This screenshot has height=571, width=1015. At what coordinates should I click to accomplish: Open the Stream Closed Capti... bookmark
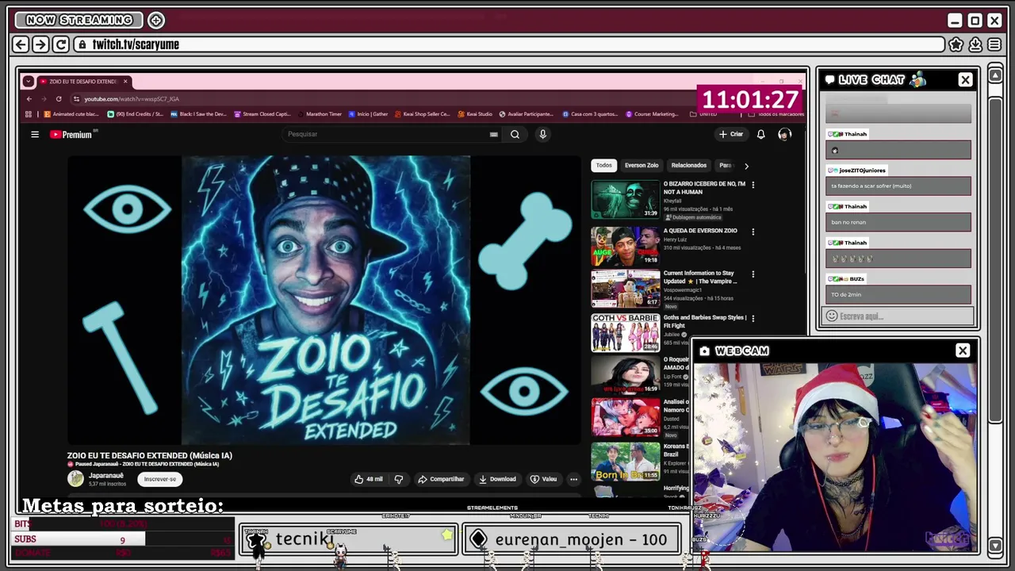coord(262,114)
